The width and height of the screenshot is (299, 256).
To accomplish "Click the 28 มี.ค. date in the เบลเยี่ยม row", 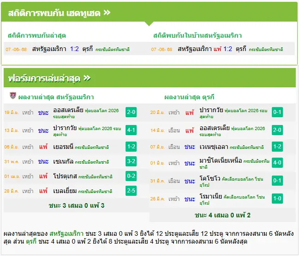I will pyautogui.click(x=11, y=191).
